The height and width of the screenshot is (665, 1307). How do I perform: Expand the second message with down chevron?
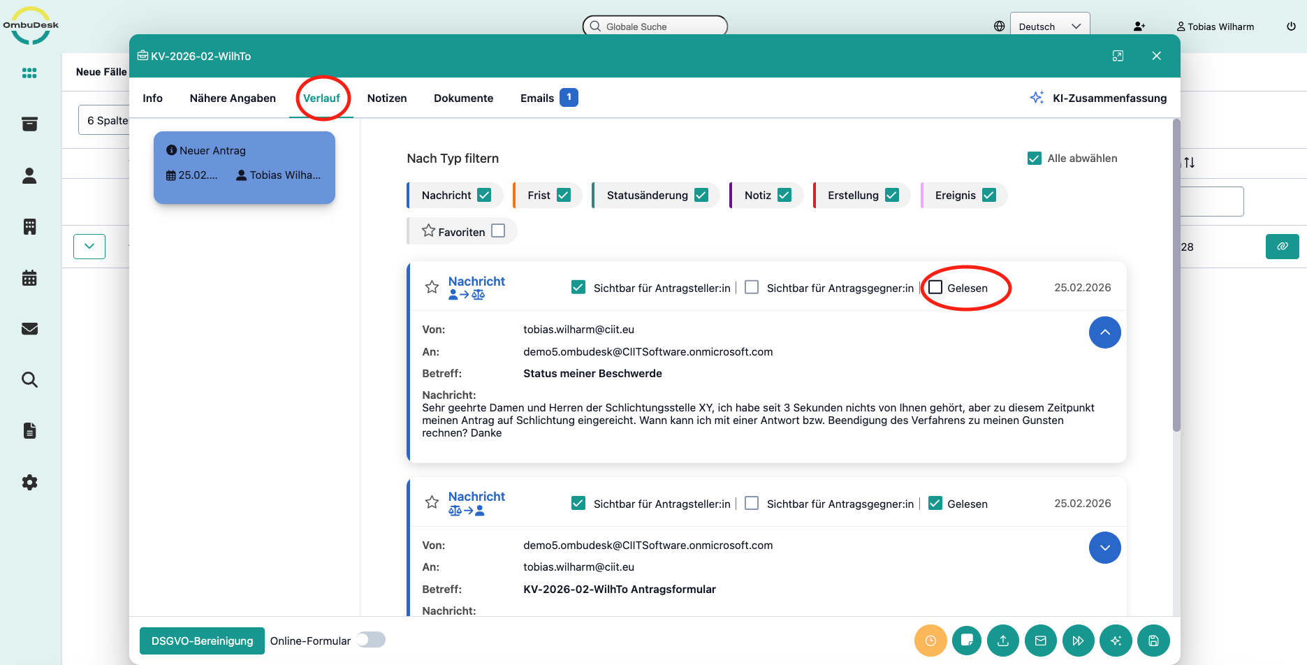pos(1104,548)
